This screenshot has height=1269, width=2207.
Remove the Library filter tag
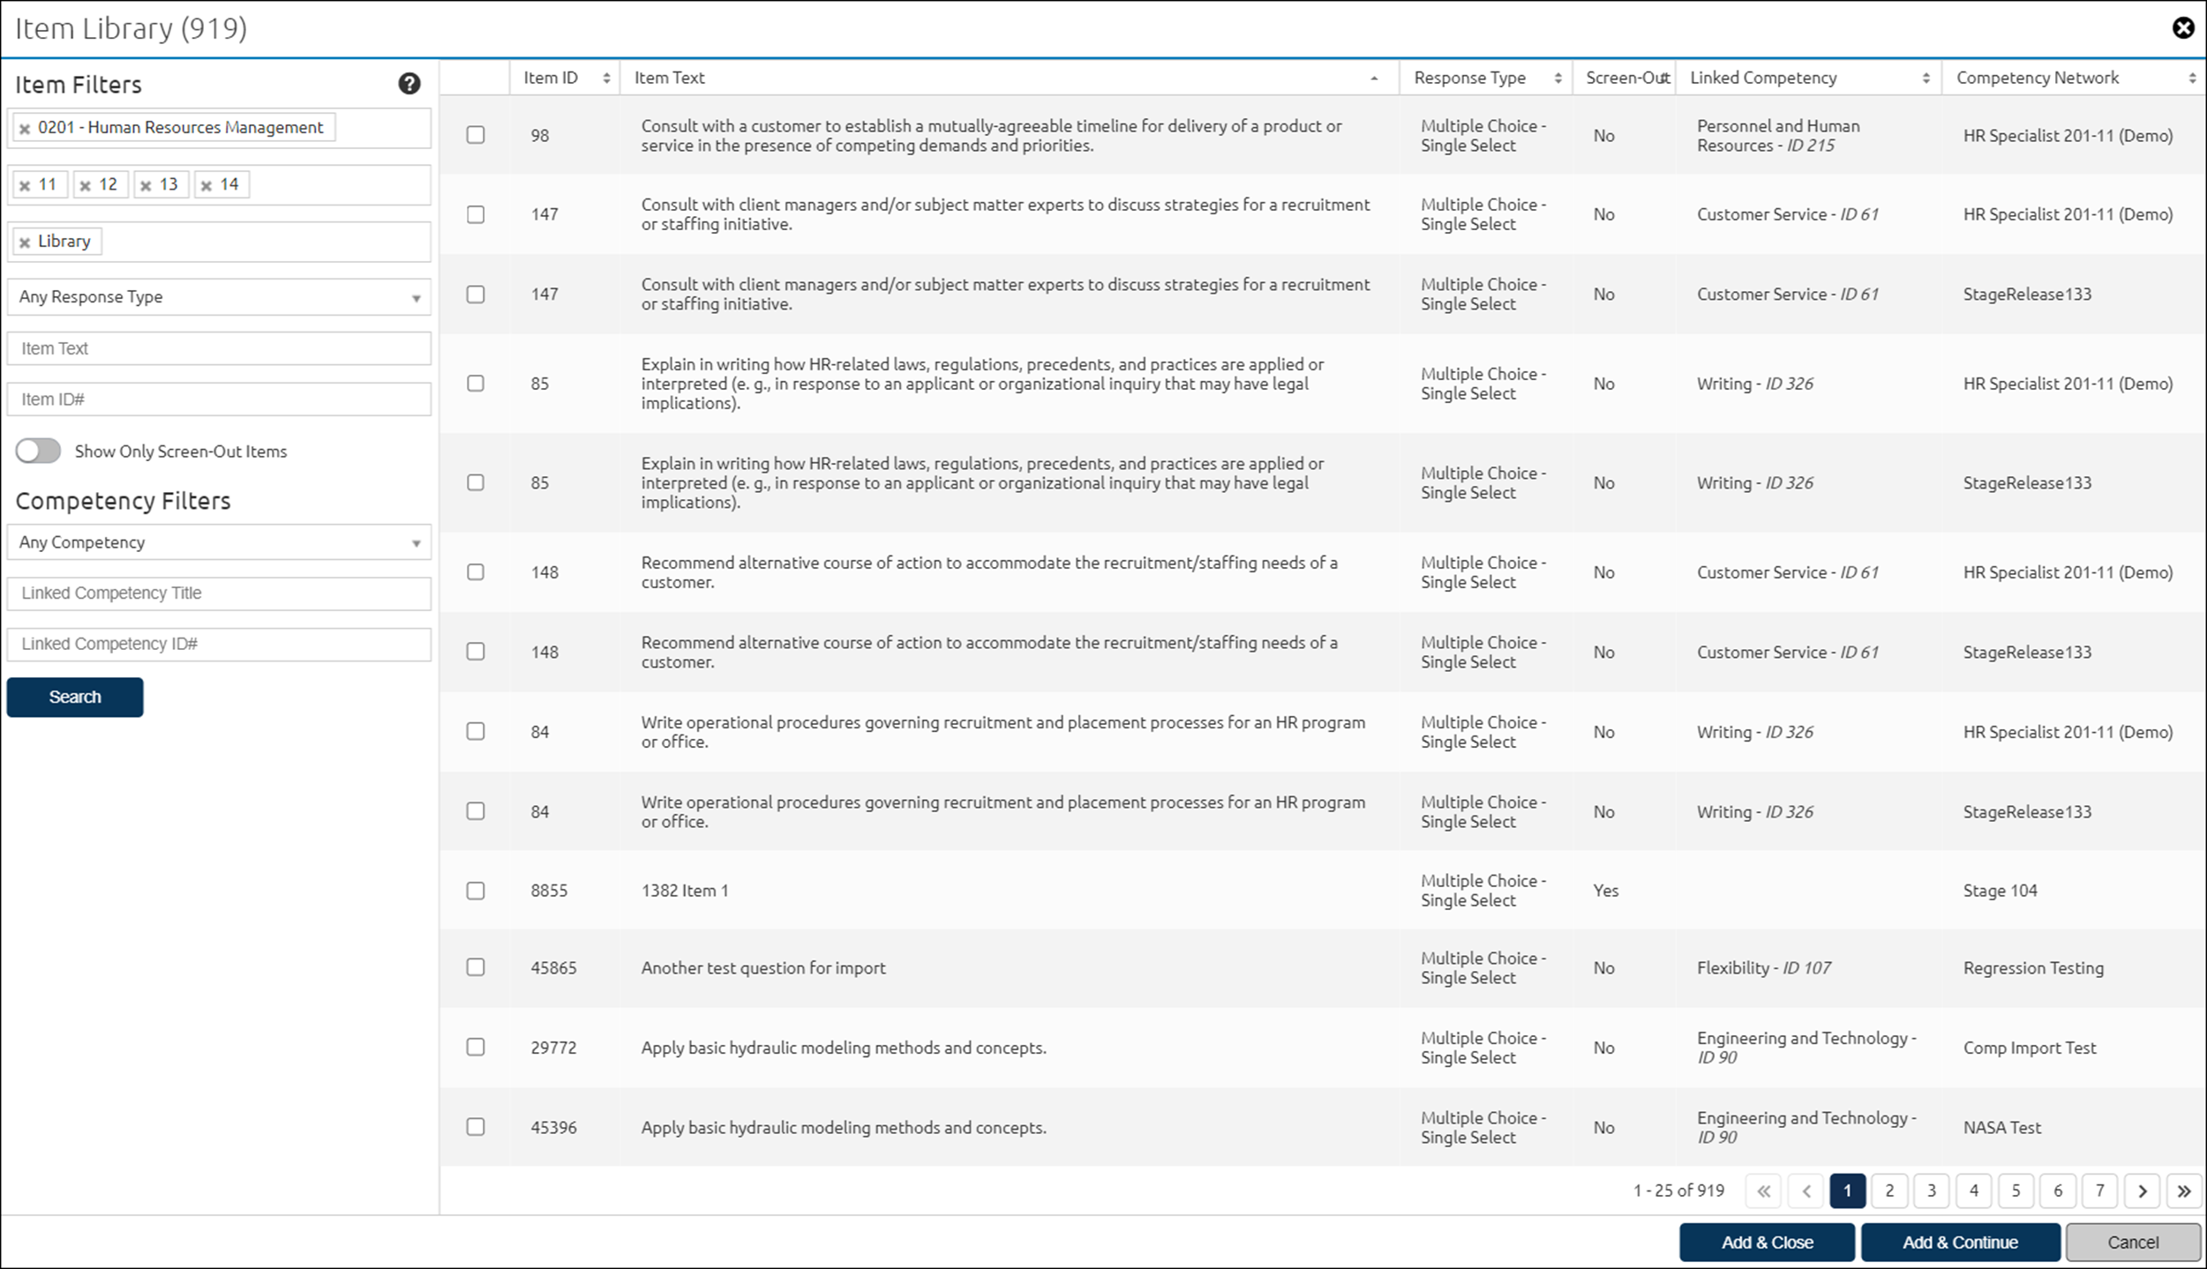pos(25,243)
